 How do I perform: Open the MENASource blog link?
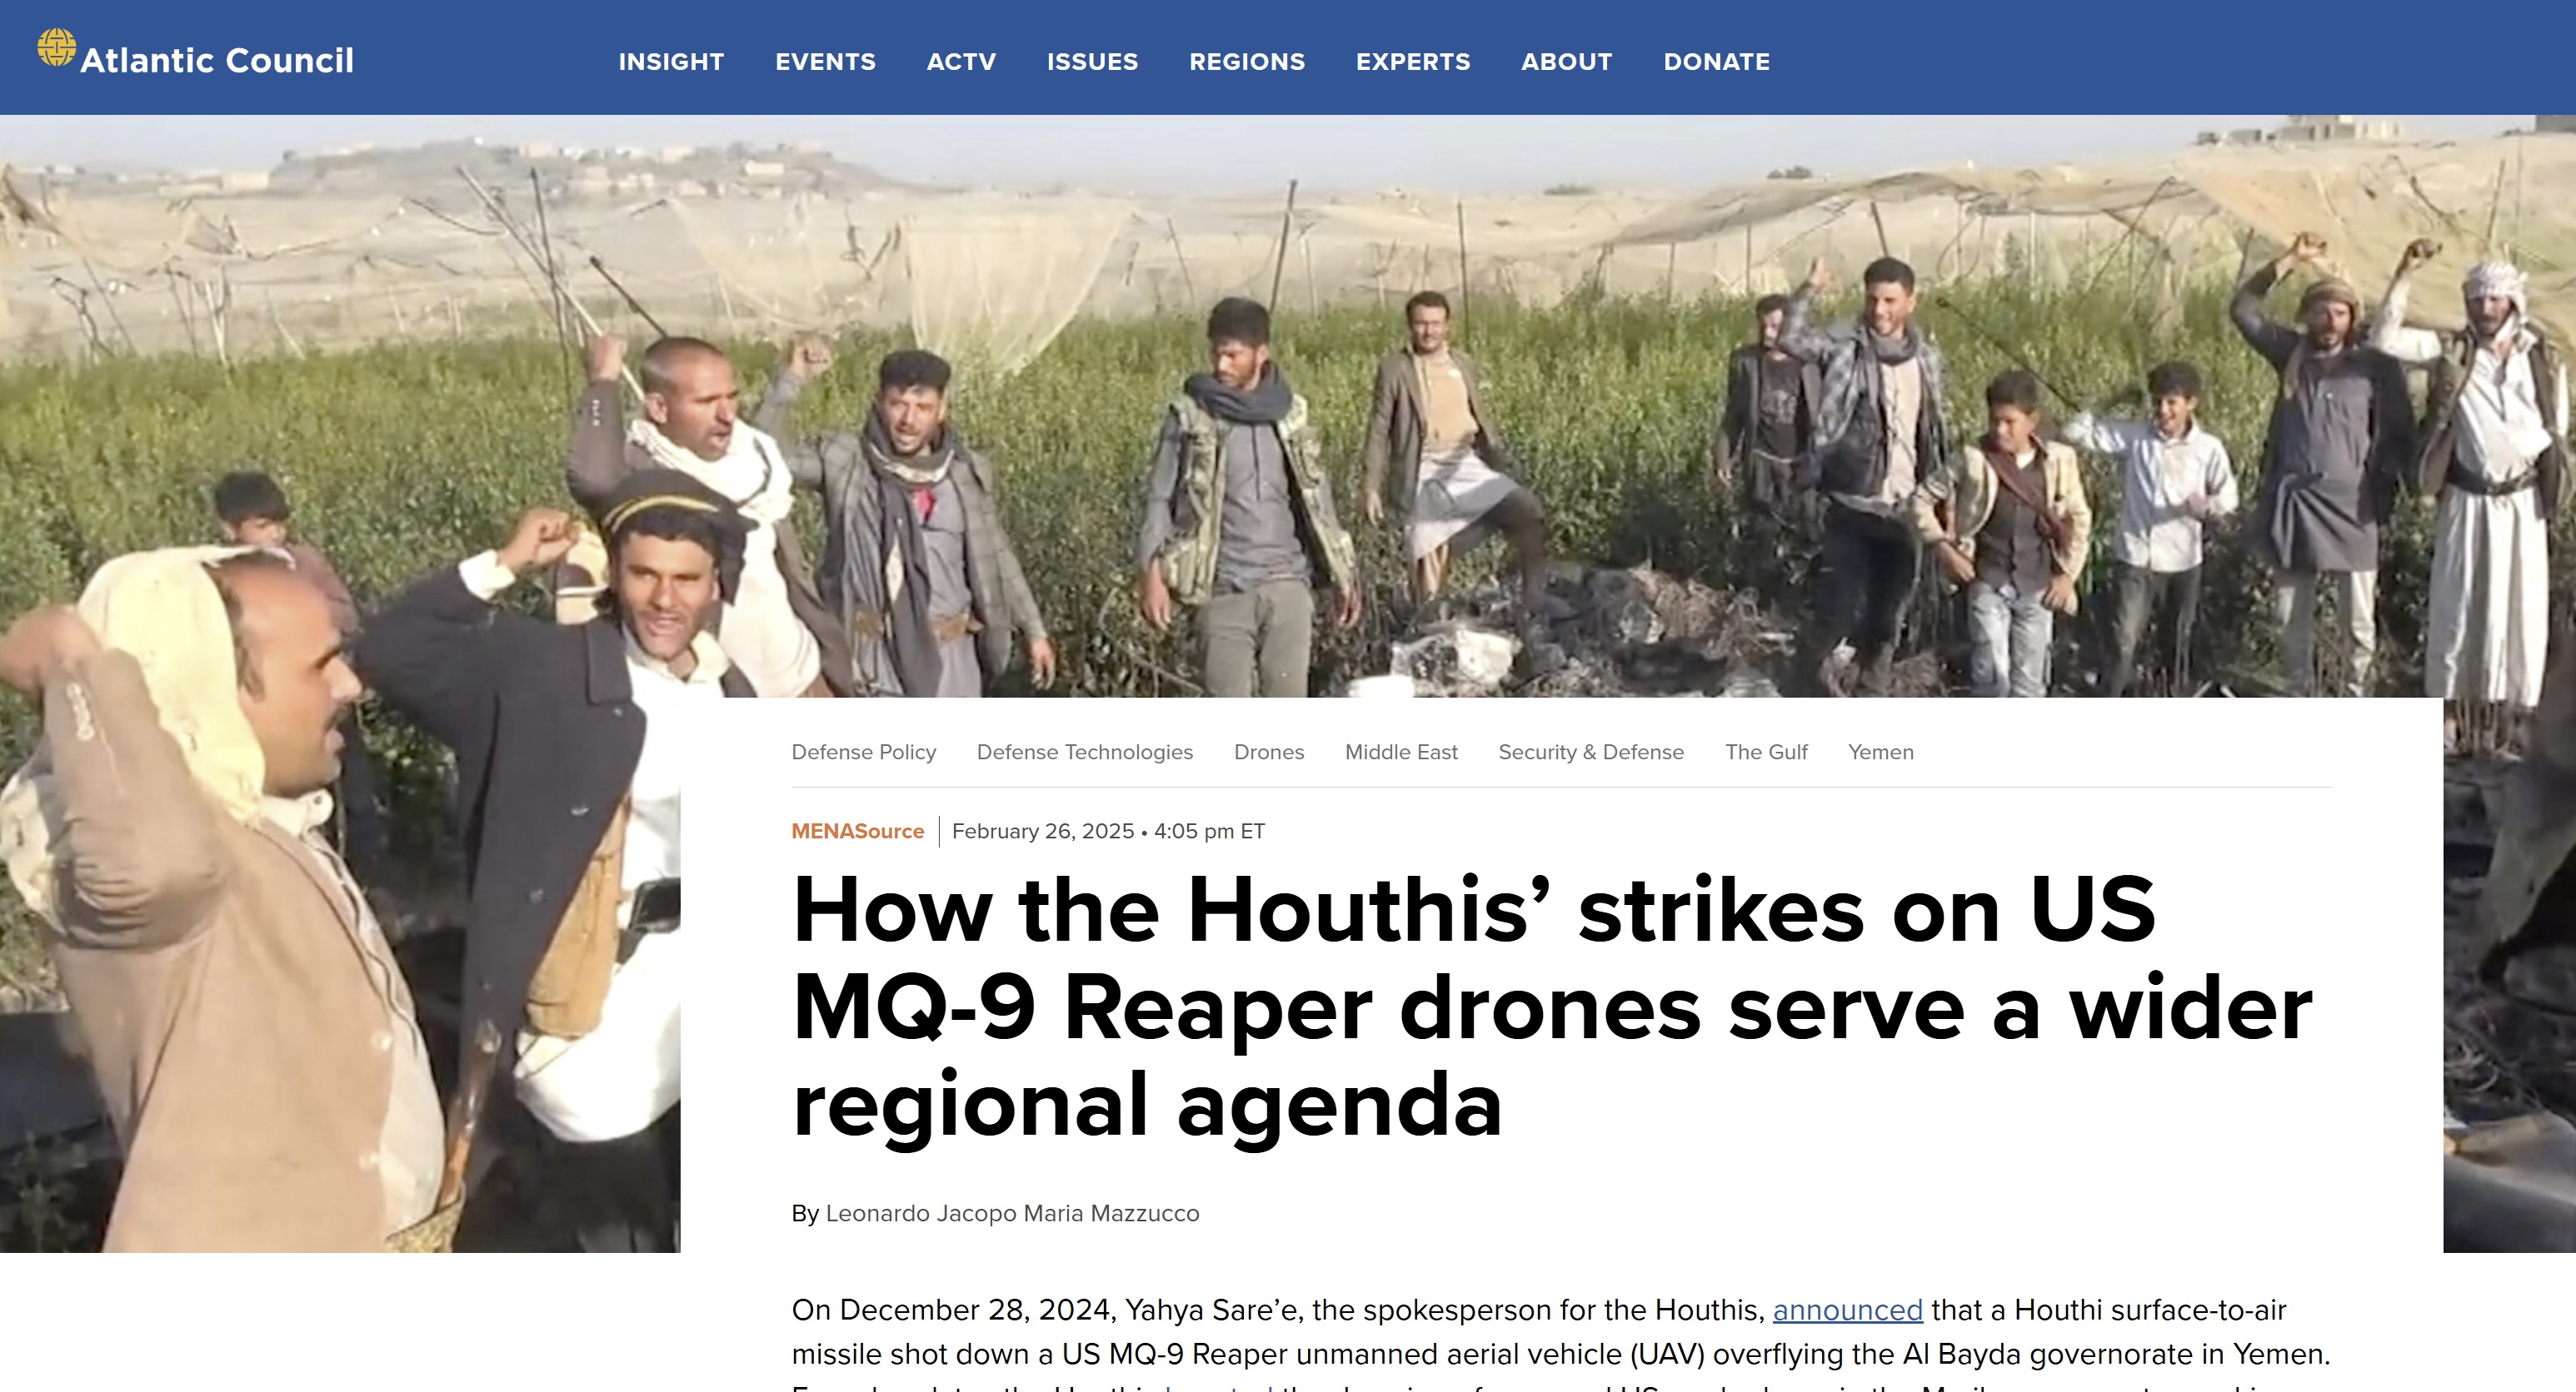(x=857, y=830)
